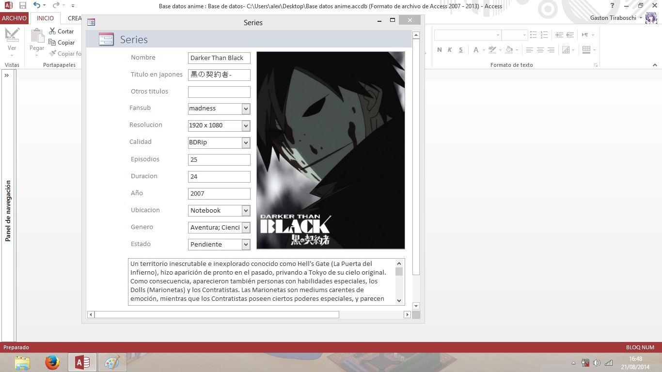Screen dimensions: 662x372
Task: Click the Copiar formato brush icon
Action: pyautogui.click(x=52, y=54)
